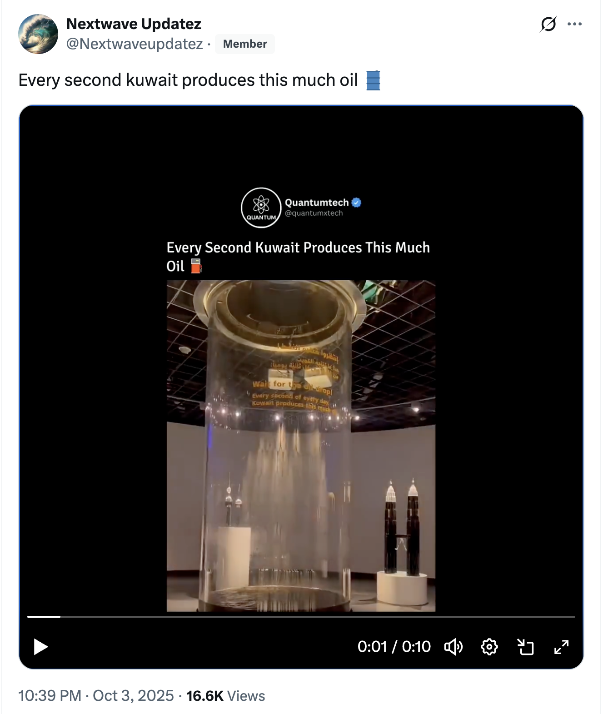Click the Quantumtech verified badge in video

pos(357,203)
